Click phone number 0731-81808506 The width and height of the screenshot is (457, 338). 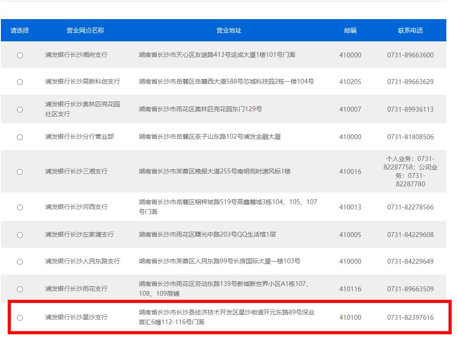[410, 137]
